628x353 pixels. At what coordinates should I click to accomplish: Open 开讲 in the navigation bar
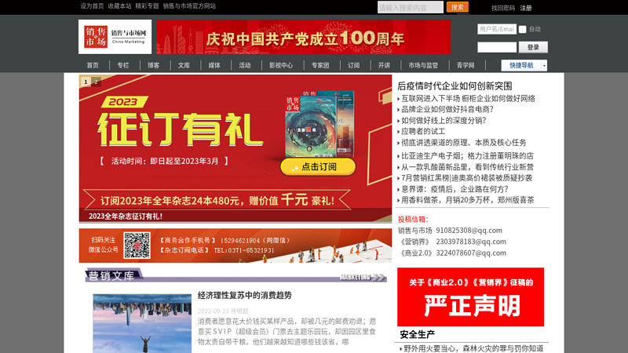tap(384, 65)
